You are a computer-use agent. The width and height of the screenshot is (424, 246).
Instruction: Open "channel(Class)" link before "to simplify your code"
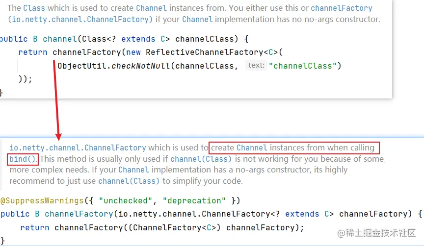129,181
